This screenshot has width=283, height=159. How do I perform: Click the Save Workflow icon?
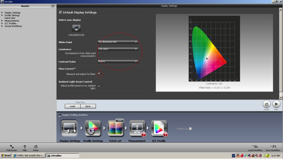coord(273,147)
